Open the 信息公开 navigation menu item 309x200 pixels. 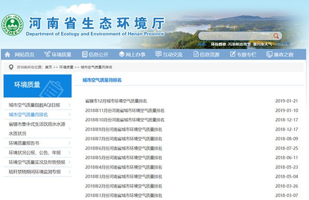(x=98, y=54)
